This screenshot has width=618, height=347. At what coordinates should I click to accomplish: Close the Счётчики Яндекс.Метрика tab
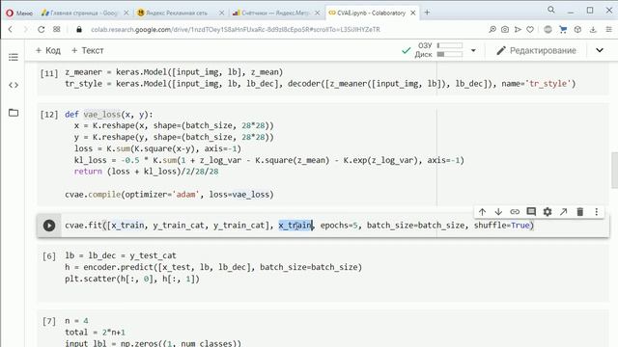coord(318,13)
